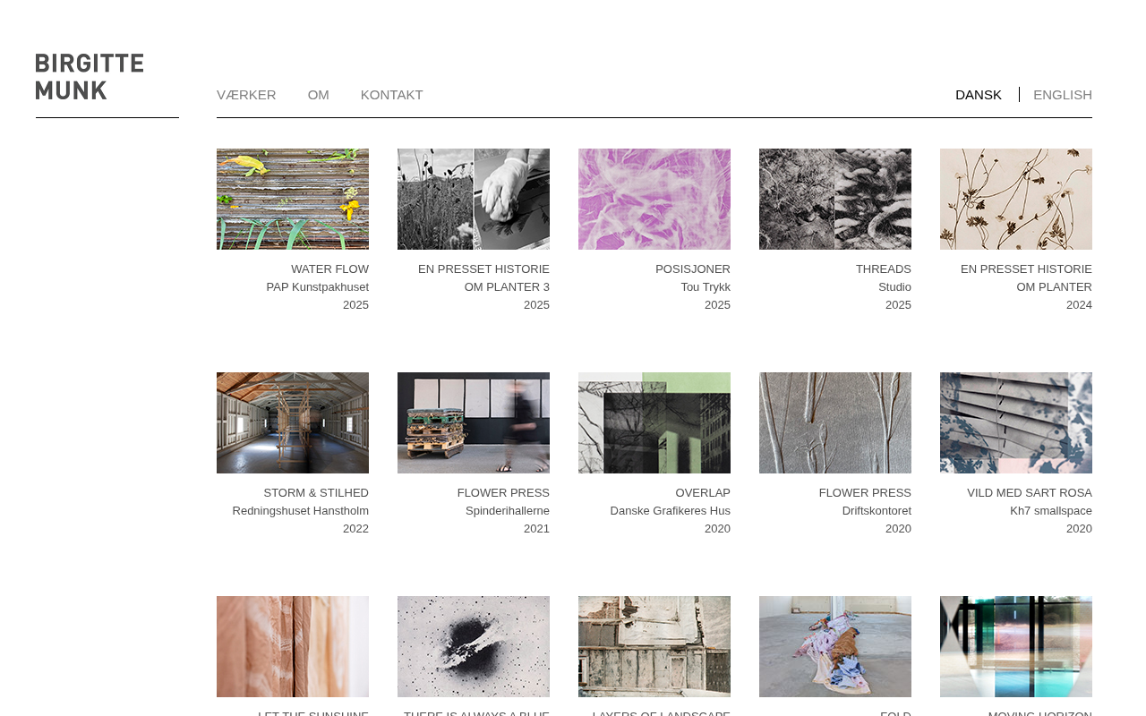Open the WATER FLOW thumbnail image
1146x716 pixels.
[x=293, y=199]
